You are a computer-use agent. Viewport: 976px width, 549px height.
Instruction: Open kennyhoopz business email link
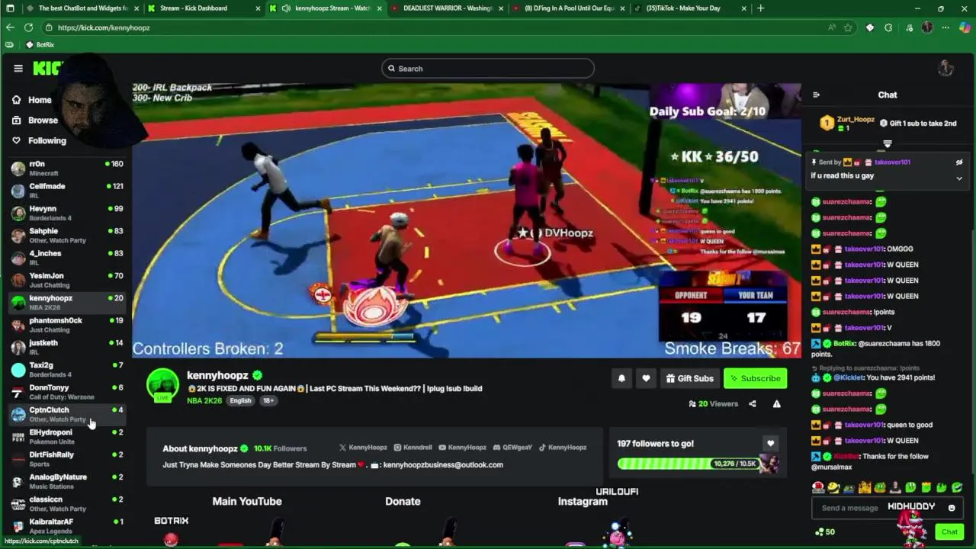(x=443, y=464)
